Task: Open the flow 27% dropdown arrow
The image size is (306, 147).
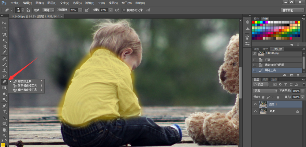Action: tap(110, 10)
